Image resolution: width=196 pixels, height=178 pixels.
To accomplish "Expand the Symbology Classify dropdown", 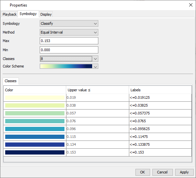I will [69, 24].
